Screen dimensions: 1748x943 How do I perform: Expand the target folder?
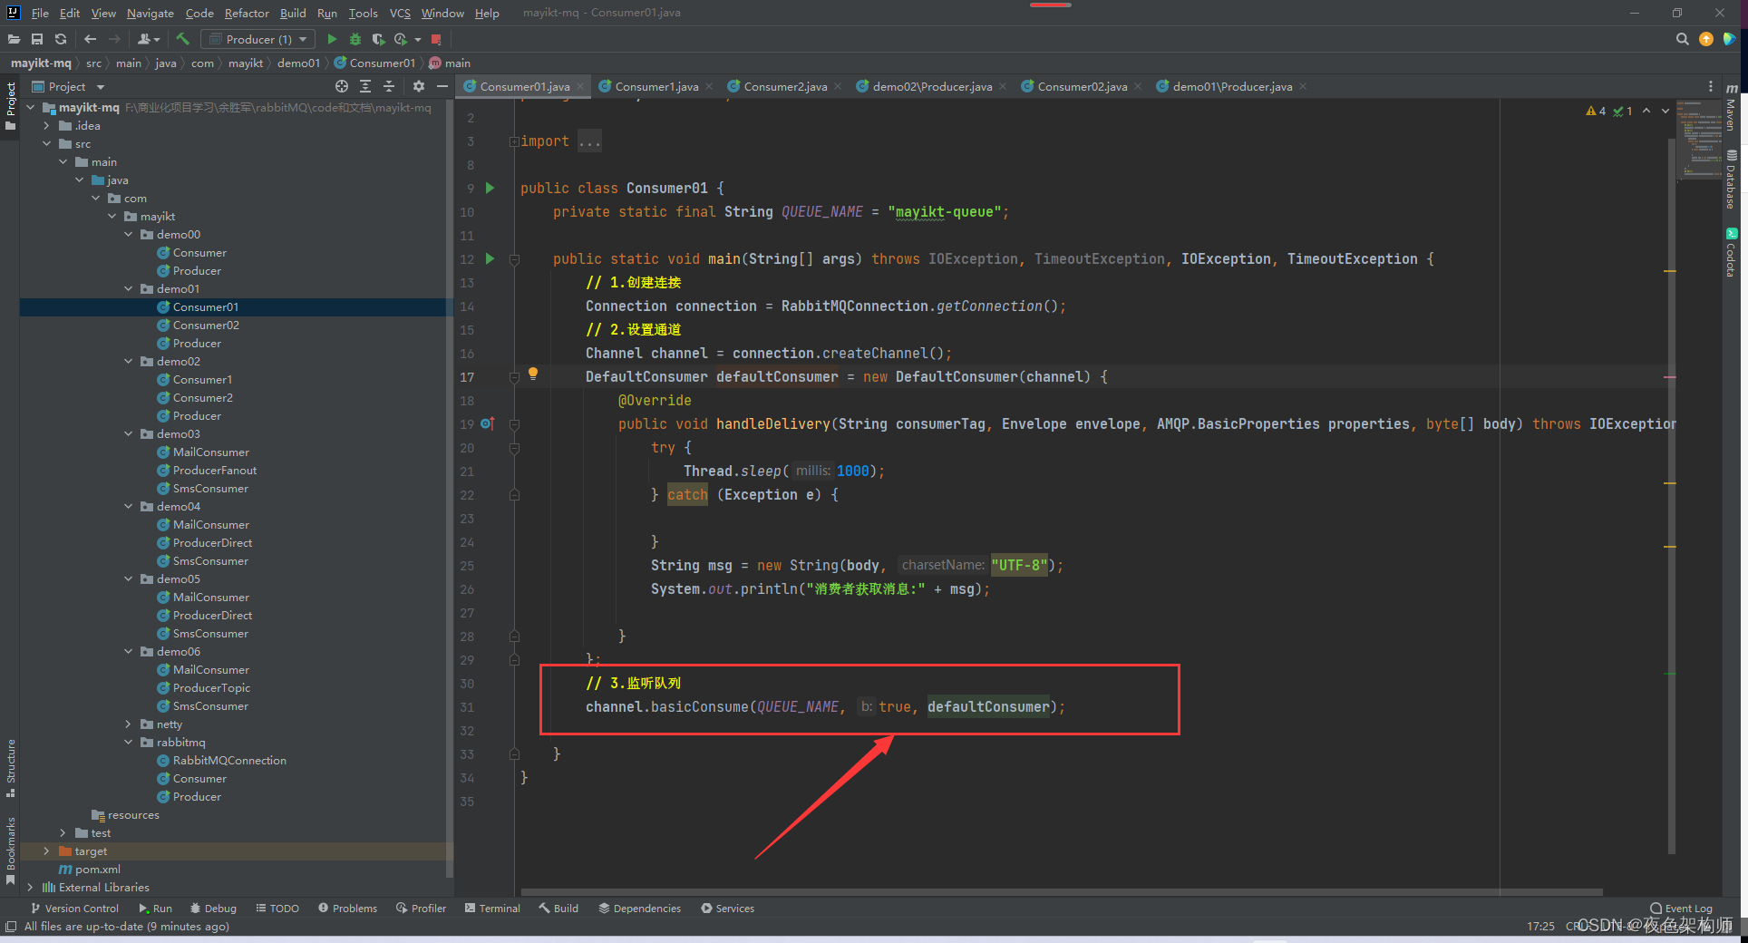(x=47, y=851)
